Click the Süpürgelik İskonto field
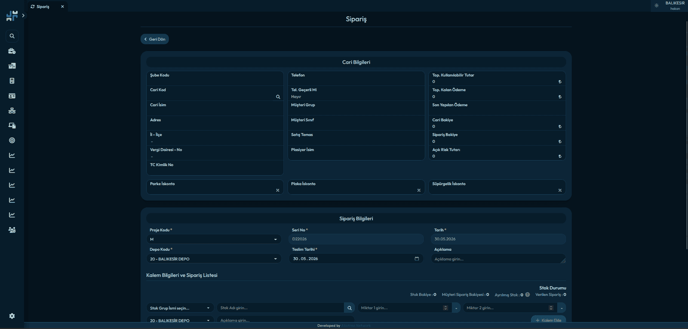Viewport: 688px width, 329px height. pyautogui.click(x=497, y=187)
